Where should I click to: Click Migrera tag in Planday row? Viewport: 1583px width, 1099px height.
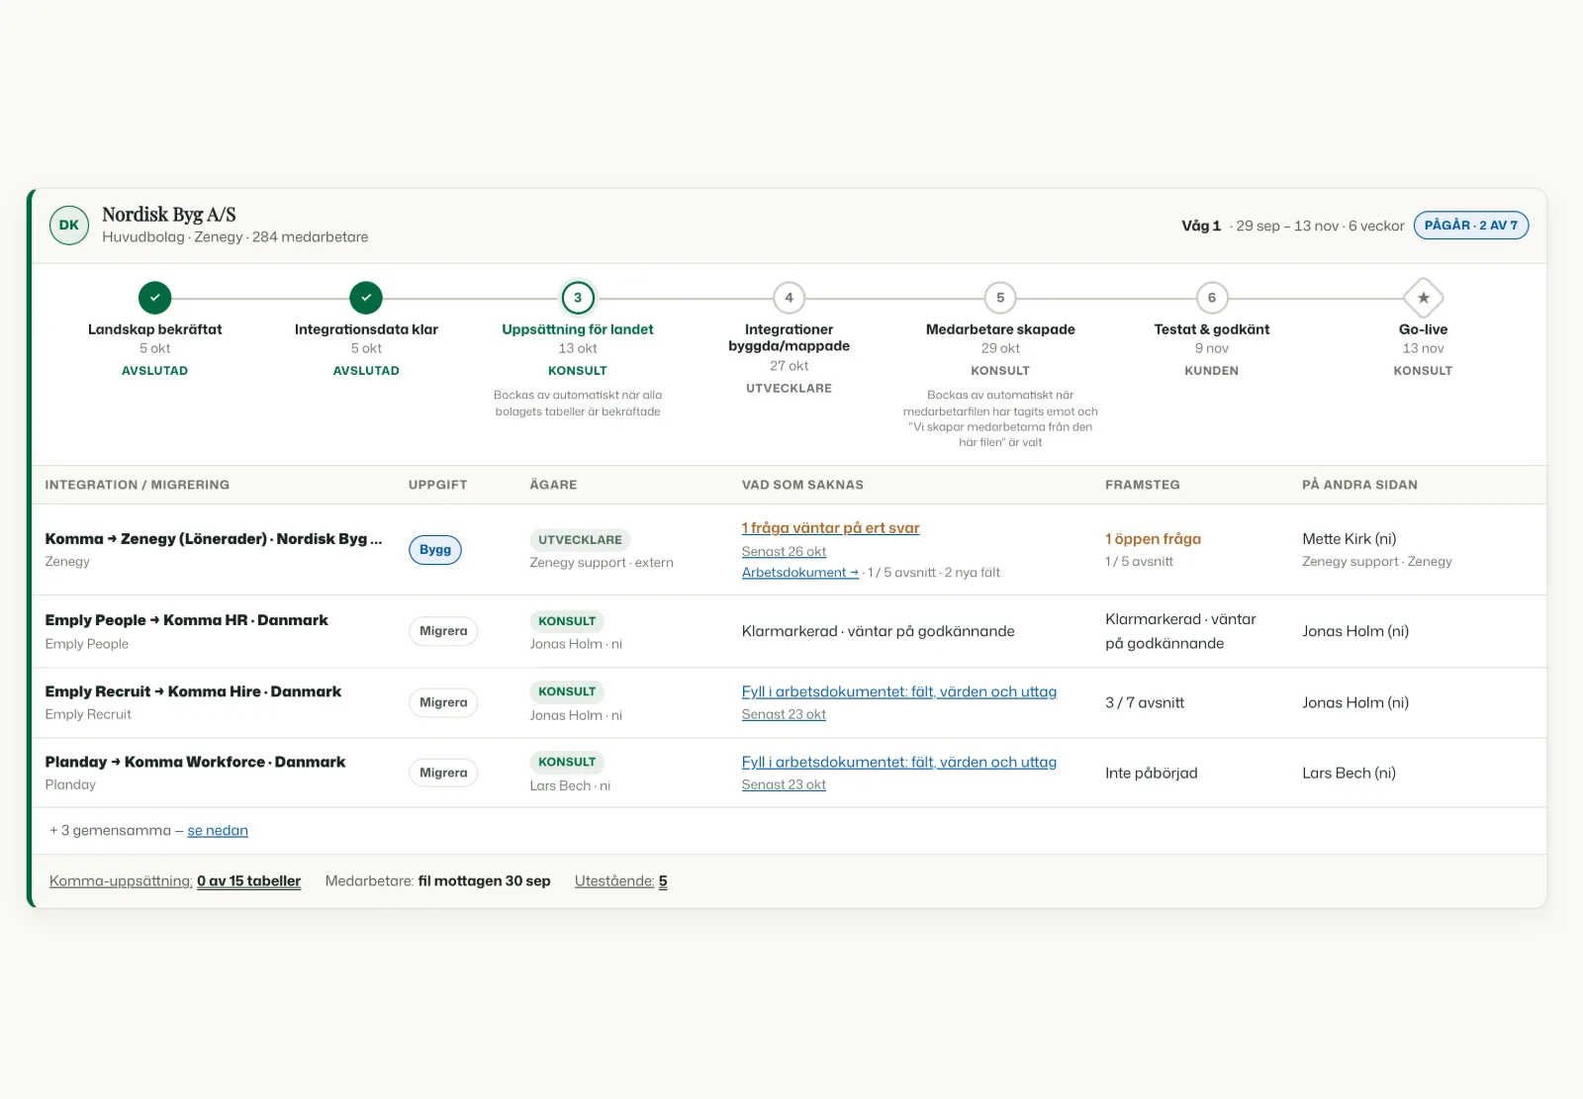(x=443, y=773)
